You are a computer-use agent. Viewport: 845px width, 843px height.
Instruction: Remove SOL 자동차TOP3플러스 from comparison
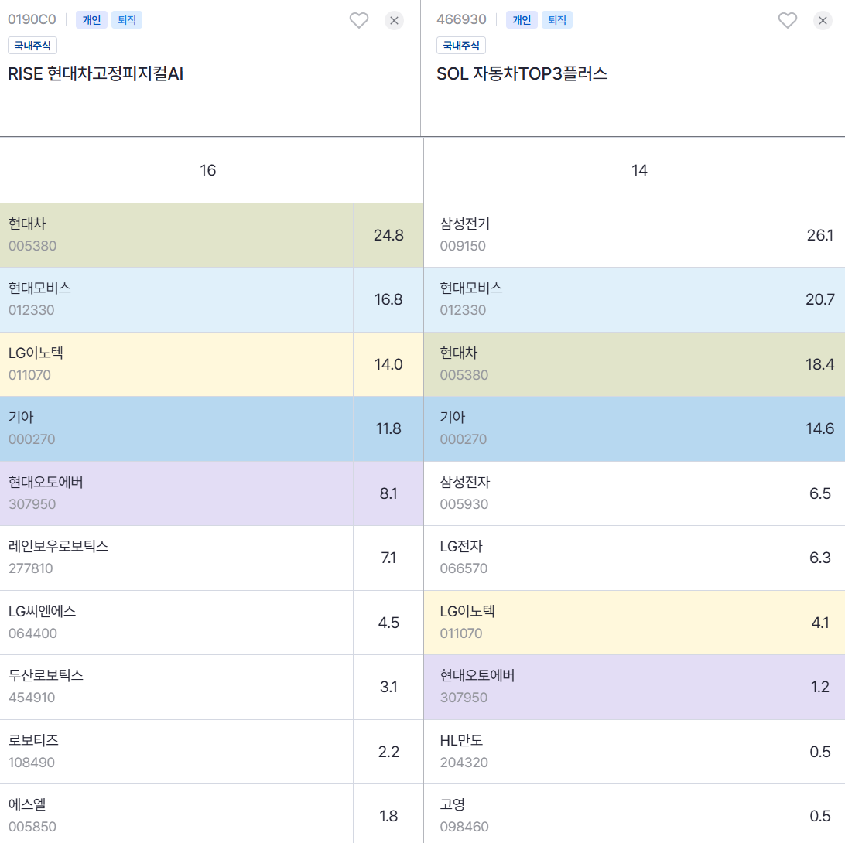(823, 20)
